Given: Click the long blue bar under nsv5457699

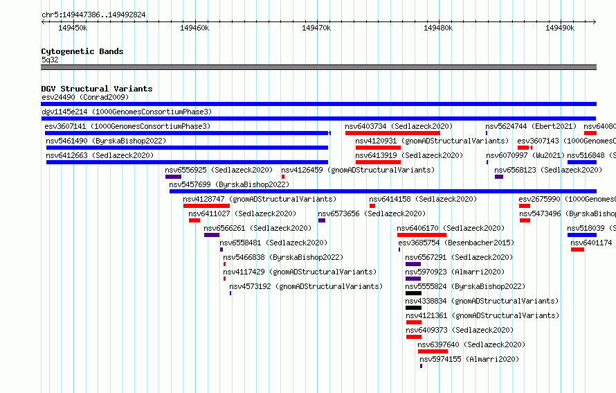Looking at the screenshot, I should pos(383,191).
